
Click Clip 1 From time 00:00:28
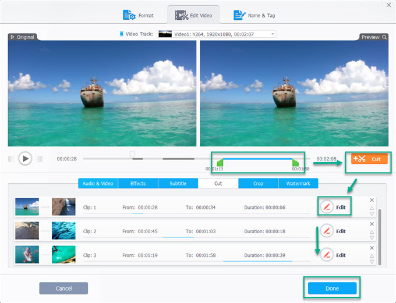point(148,208)
